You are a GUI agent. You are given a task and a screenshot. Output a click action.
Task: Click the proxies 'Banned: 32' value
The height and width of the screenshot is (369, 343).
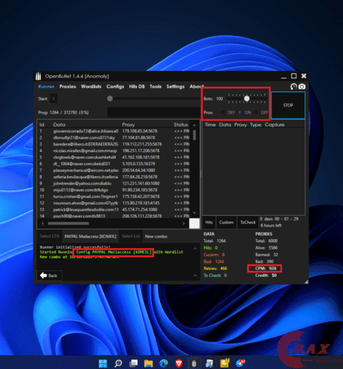(x=266, y=255)
